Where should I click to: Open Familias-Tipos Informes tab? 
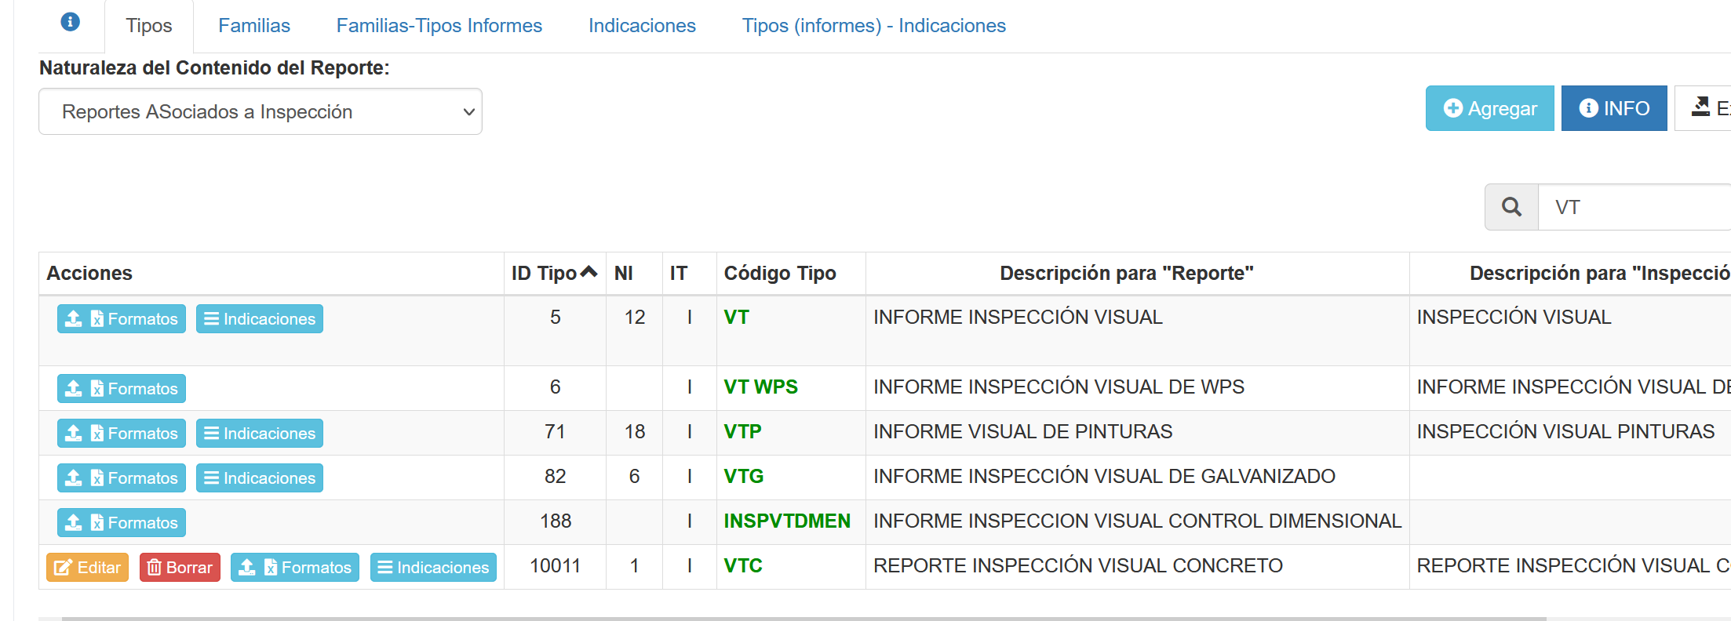click(x=439, y=26)
